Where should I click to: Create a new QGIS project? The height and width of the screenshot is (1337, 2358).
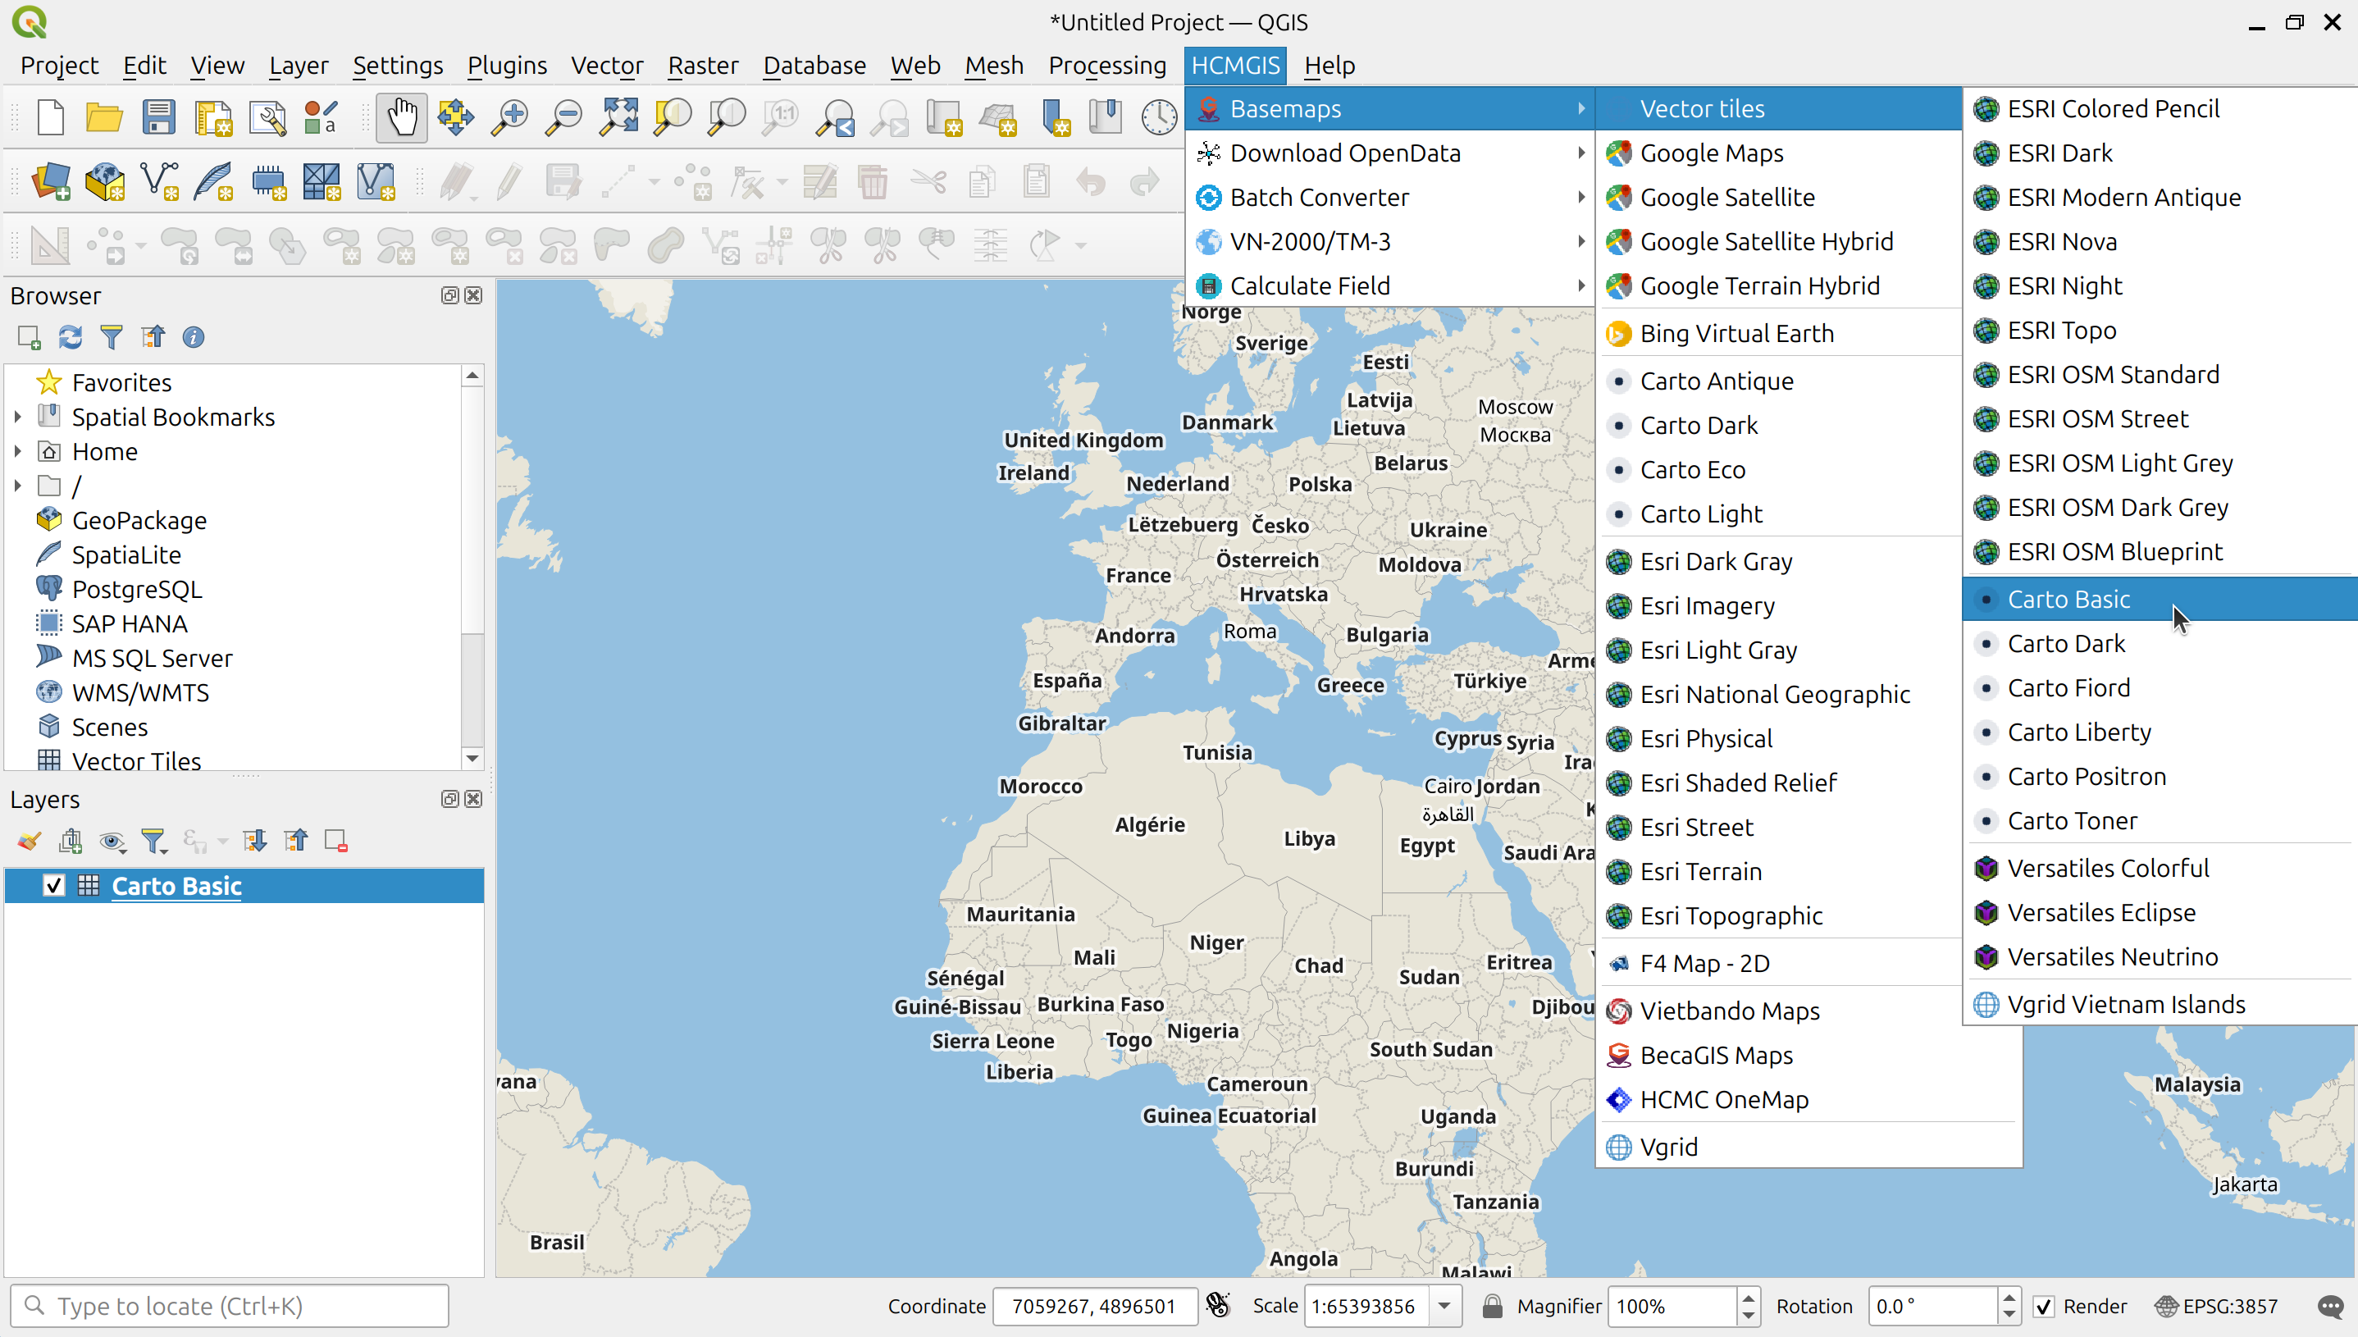[x=51, y=116]
